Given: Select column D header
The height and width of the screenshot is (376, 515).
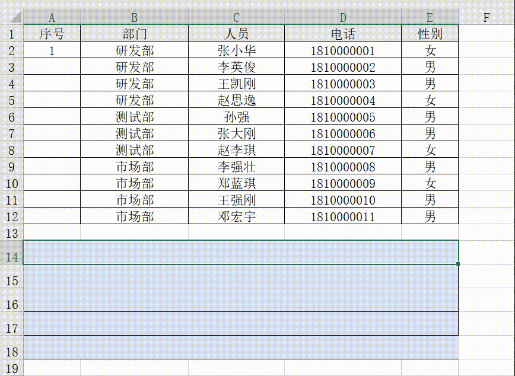Looking at the screenshot, I should point(342,17).
